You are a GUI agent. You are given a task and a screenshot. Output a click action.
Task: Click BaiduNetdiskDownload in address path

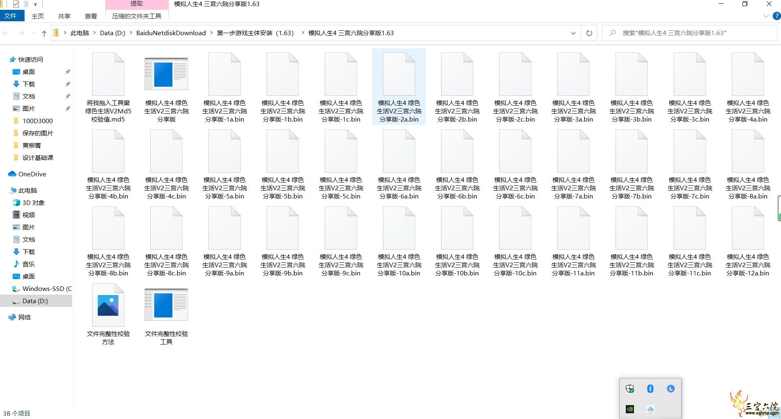click(x=171, y=33)
